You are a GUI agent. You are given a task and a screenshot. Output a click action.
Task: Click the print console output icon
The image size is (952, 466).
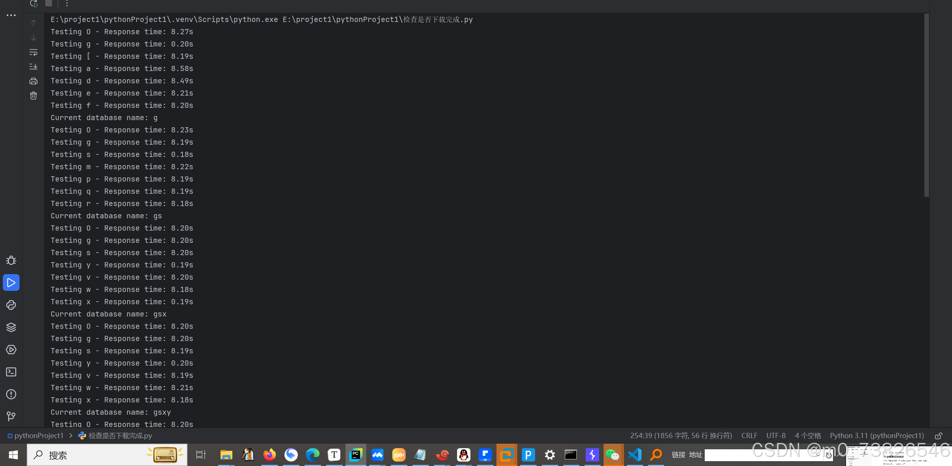tap(33, 81)
